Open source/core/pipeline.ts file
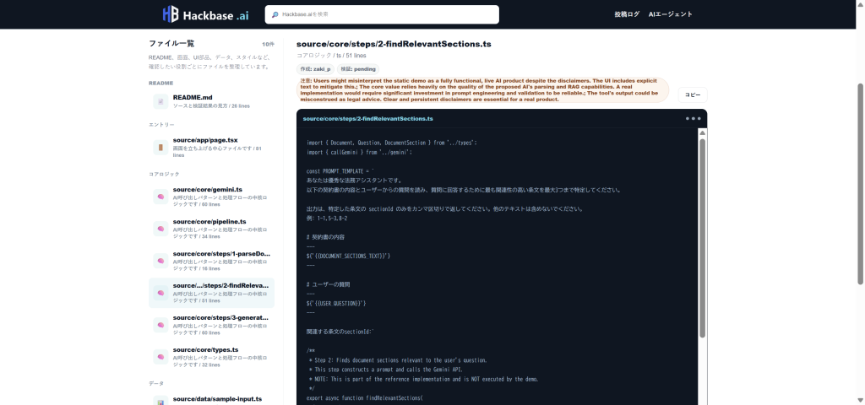865x405 pixels. pyautogui.click(x=211, y=229)
